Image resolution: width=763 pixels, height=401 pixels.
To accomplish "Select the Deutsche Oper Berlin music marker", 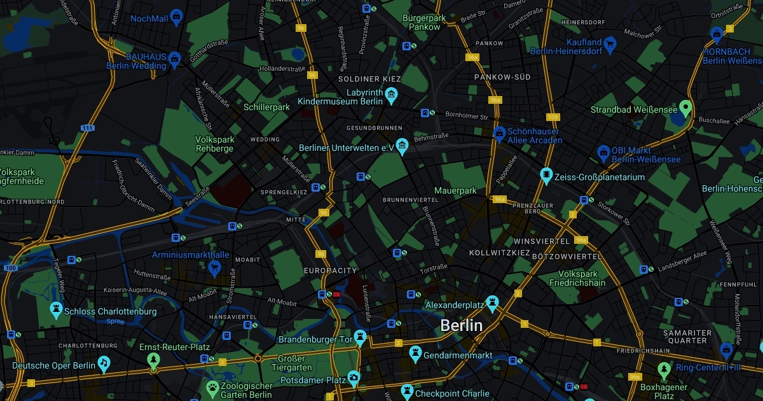I will pos(104,363).
